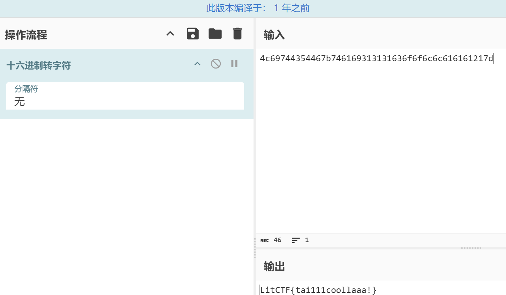
Task: Grab the splitter between recipe and input panes
Action: coord(255,248)
